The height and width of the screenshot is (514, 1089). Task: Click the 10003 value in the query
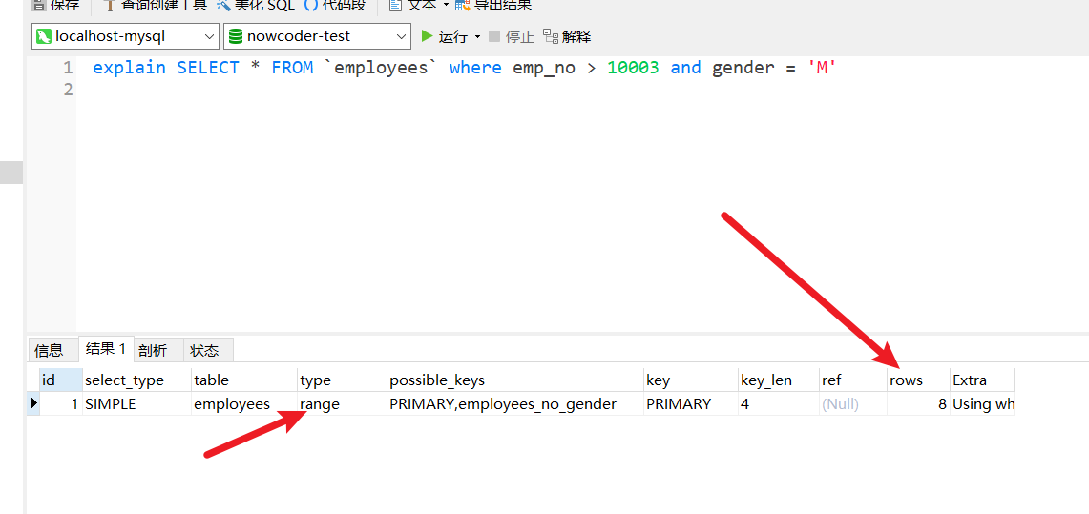[x=633, y=68]
